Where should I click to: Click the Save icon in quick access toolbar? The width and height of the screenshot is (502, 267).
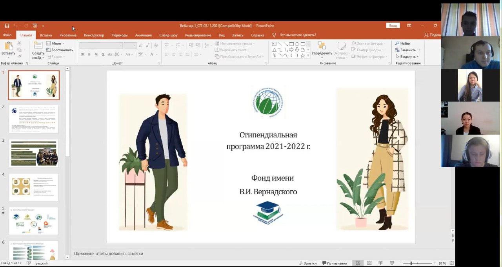point(7,26)
